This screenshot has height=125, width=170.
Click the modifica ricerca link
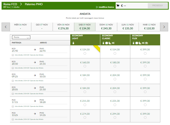[105, 7]
